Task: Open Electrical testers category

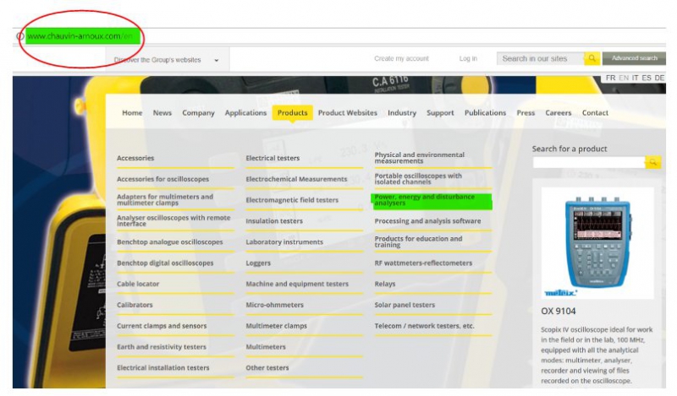Action: [272, 158]
